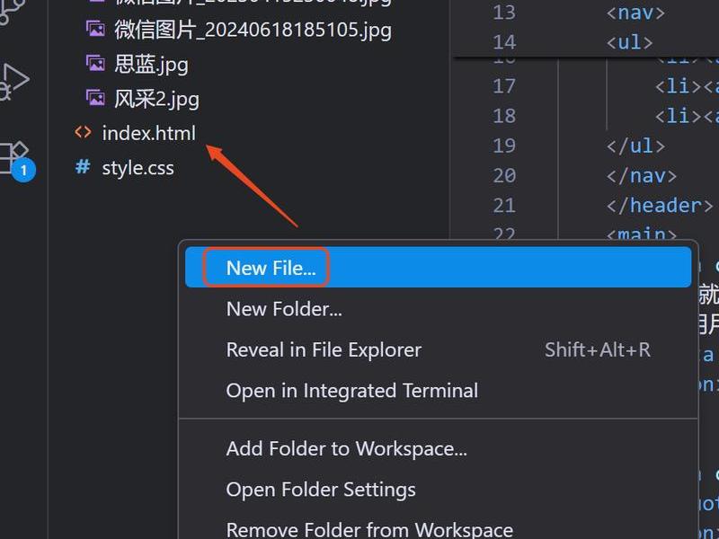
Task: Click <nav> tag in sticky scroll
Action: tap(635, 13)
